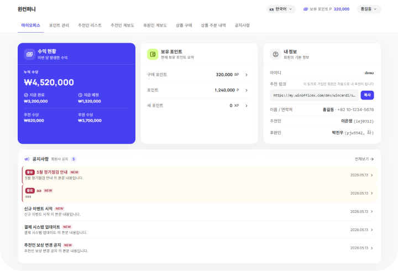This screenshot has width=398, height=271.
Task: Open the 추천인 리스트 tab
Action: click(90, 25)
